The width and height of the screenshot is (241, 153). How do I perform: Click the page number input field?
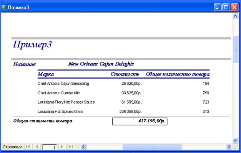[50, 147]
